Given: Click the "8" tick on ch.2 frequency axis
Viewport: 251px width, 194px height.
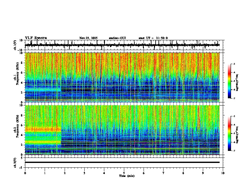Looking at the screenshot, I should coord(22,115).
